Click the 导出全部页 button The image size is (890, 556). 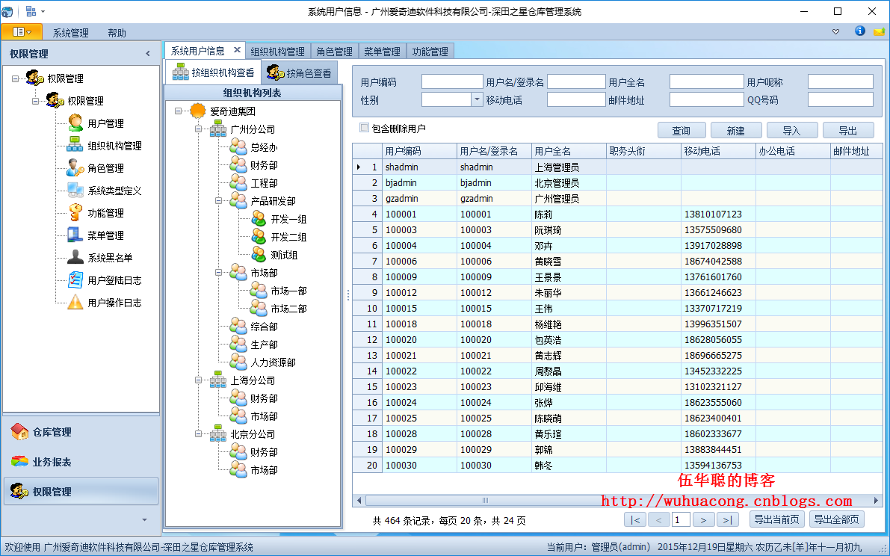pos(837,519)
